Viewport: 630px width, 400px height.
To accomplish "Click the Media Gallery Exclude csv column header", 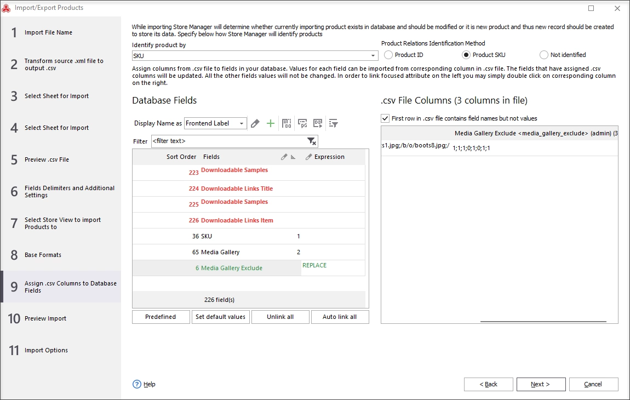I will point(536,133).
